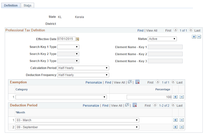Open Search Key 1 Type dropdown
The width and height of the screenshot is (216, 136).
[68, 47]
